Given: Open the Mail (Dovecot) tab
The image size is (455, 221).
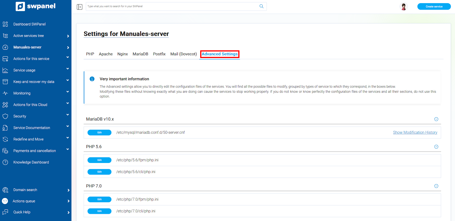Looking at the screenshot, I should click(183, 54).
